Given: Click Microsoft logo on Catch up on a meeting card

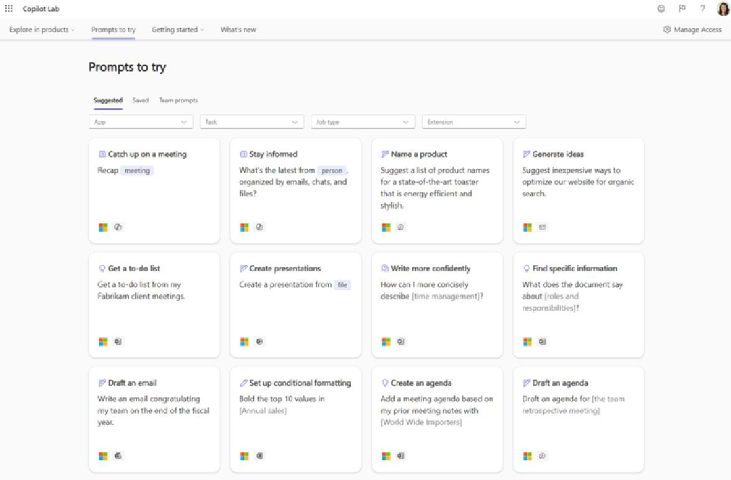Looking at the screenshot, I should click(103, 227).
